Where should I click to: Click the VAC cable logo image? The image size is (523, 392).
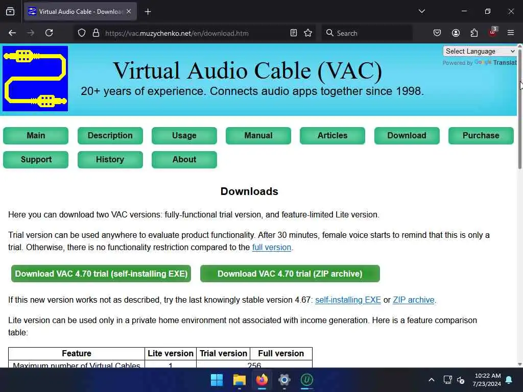point(35,79)
